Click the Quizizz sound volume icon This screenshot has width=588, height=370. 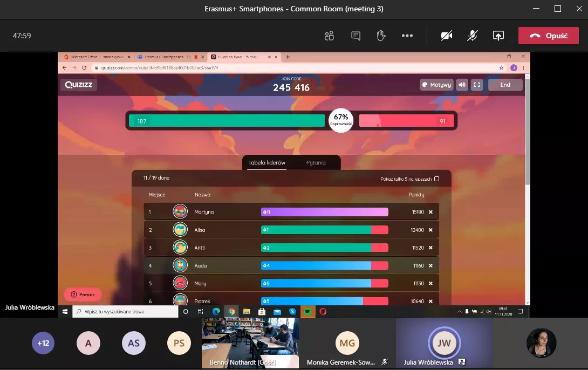point(462,85)
